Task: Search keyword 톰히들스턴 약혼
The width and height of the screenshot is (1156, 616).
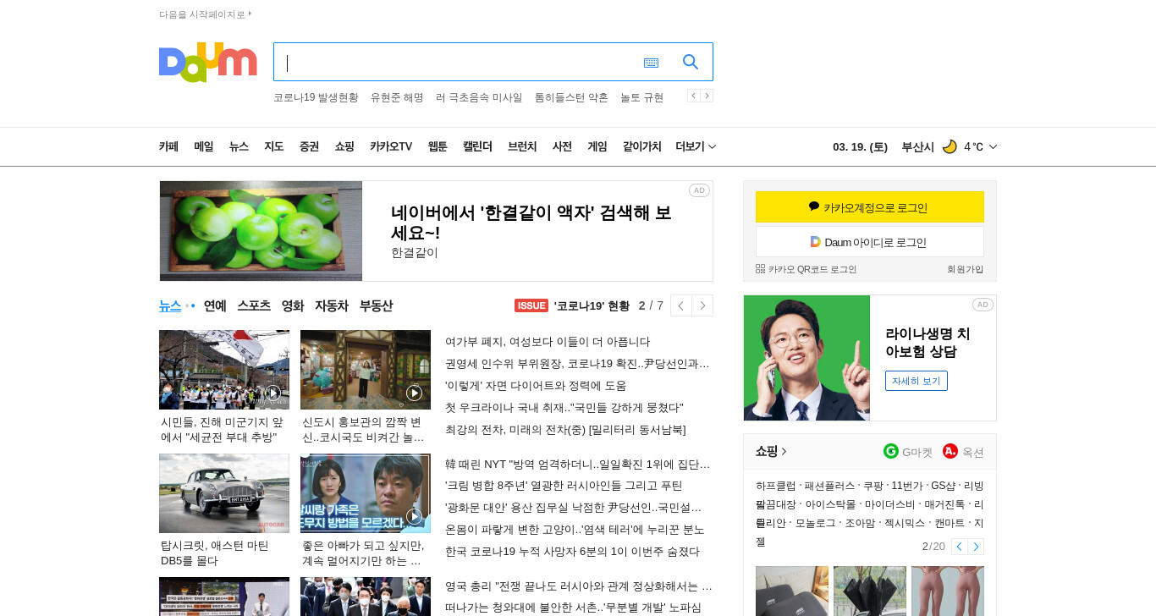Action: 571,97
